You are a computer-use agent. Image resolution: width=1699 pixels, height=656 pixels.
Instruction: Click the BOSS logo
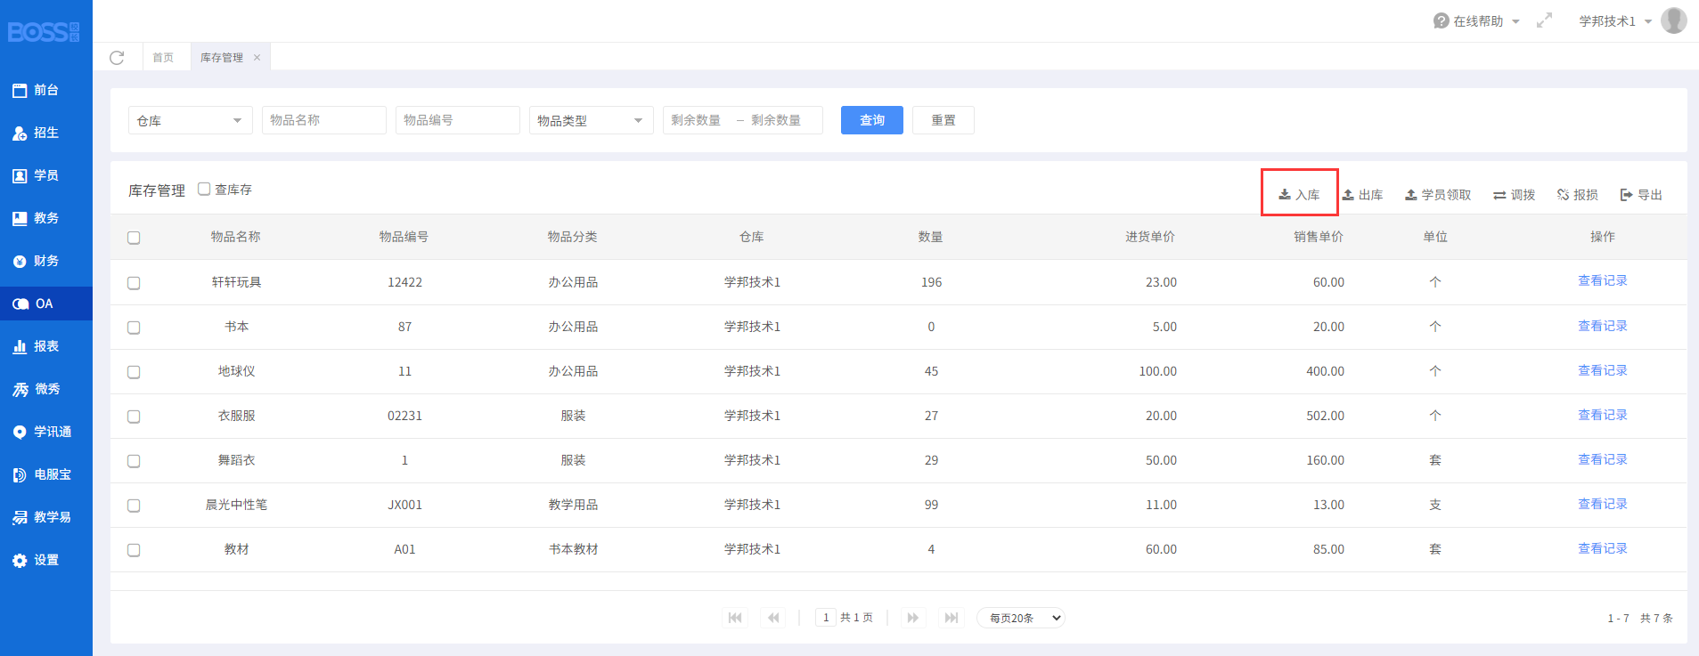(x=44, y=32)
